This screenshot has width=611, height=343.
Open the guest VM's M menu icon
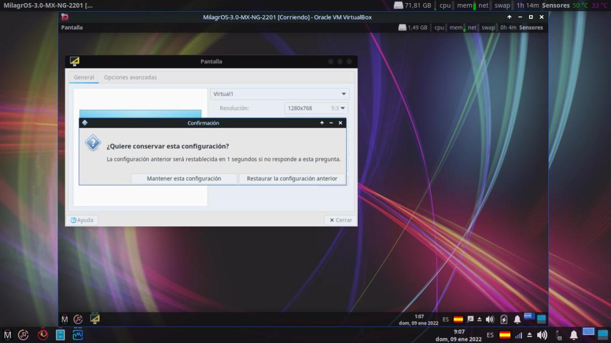tap(65, 319)
